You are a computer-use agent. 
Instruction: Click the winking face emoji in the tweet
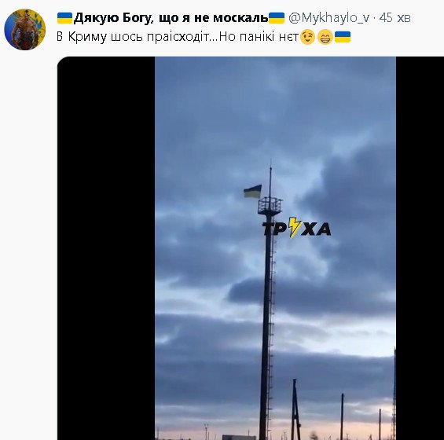[307, 37]
